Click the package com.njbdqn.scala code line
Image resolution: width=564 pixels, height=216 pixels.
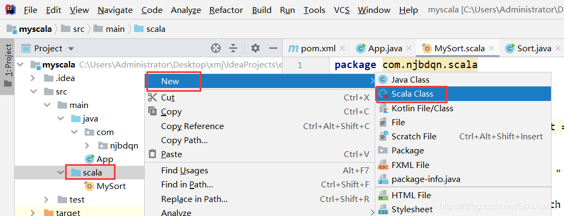[x=406, y=65]
